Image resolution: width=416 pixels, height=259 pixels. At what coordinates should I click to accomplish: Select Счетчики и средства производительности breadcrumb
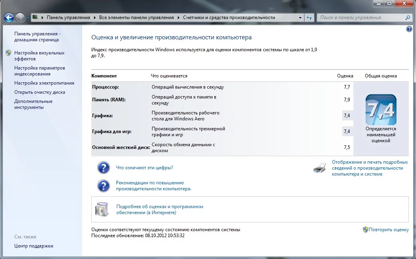click(x=229, y=17)
